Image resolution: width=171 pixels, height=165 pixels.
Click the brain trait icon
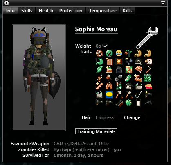point(139,70)
